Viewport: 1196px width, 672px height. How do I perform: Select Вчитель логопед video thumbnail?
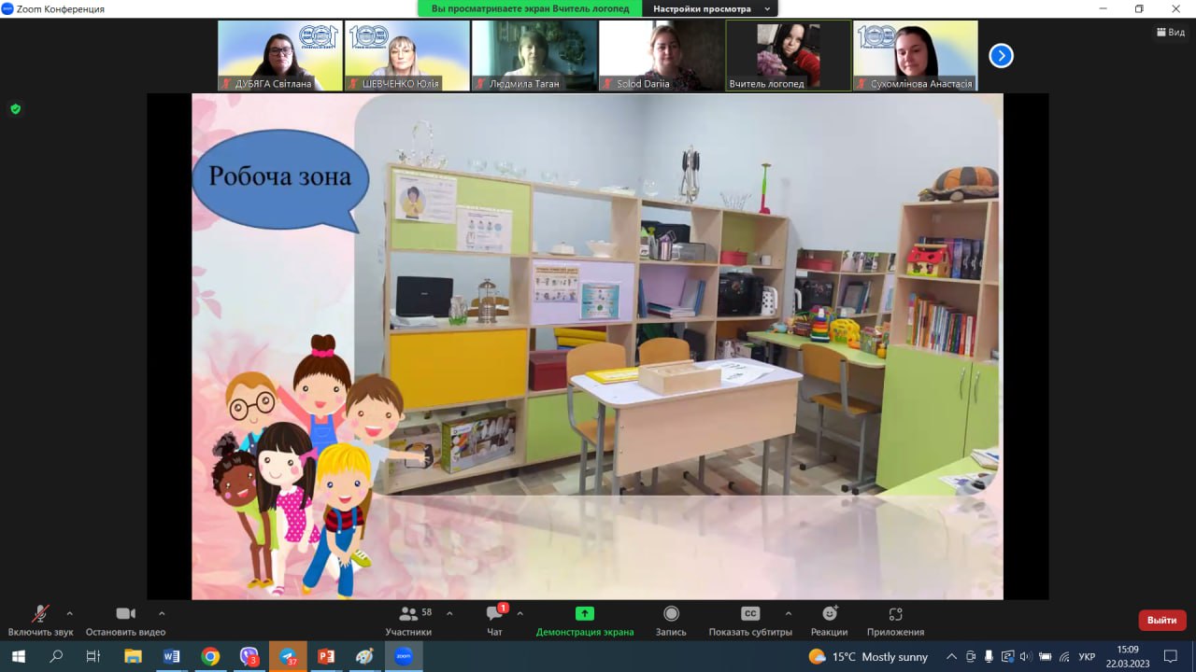(789, 56)
